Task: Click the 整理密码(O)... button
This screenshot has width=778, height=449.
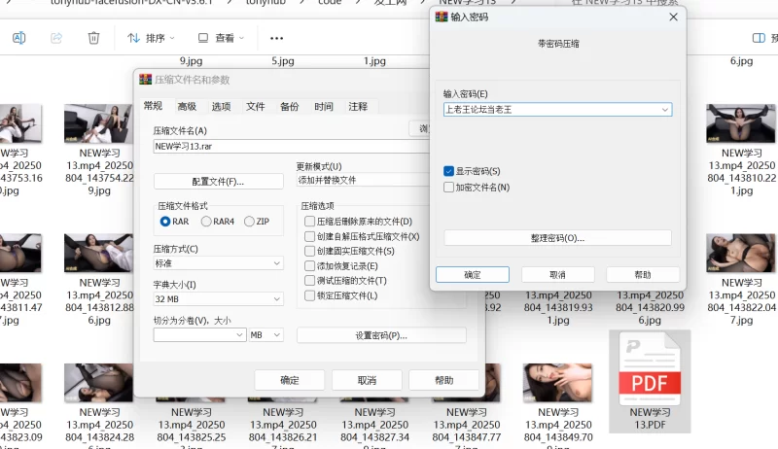Action: 557,238
